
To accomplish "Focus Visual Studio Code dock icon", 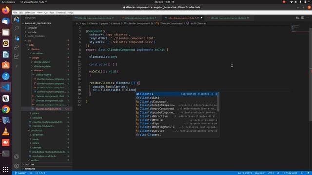I will 6,87.
